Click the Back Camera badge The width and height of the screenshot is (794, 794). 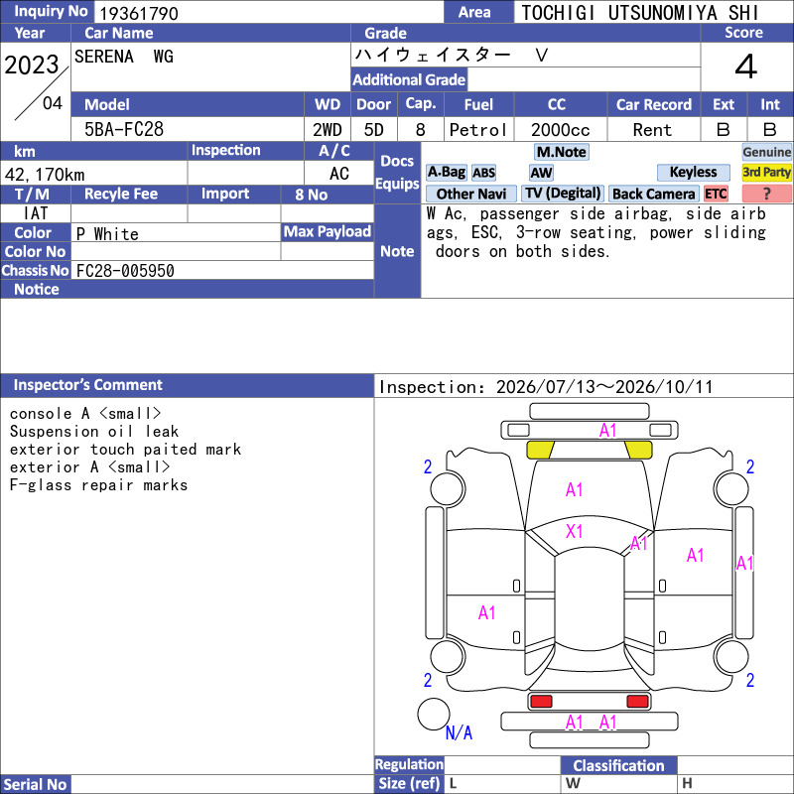tap(653, 194)
